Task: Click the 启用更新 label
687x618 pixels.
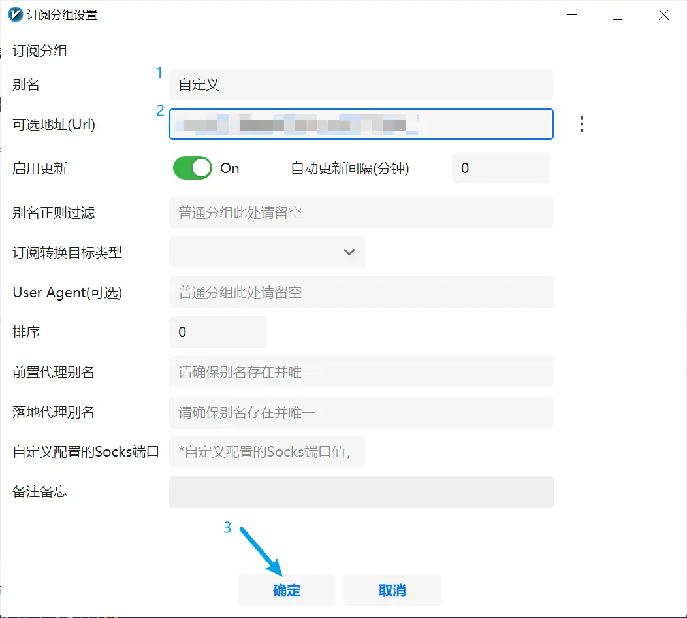Action: click(x=40, y=169)
